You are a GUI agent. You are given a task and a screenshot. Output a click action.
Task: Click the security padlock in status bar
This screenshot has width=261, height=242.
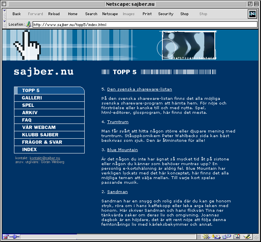(5, 236)
